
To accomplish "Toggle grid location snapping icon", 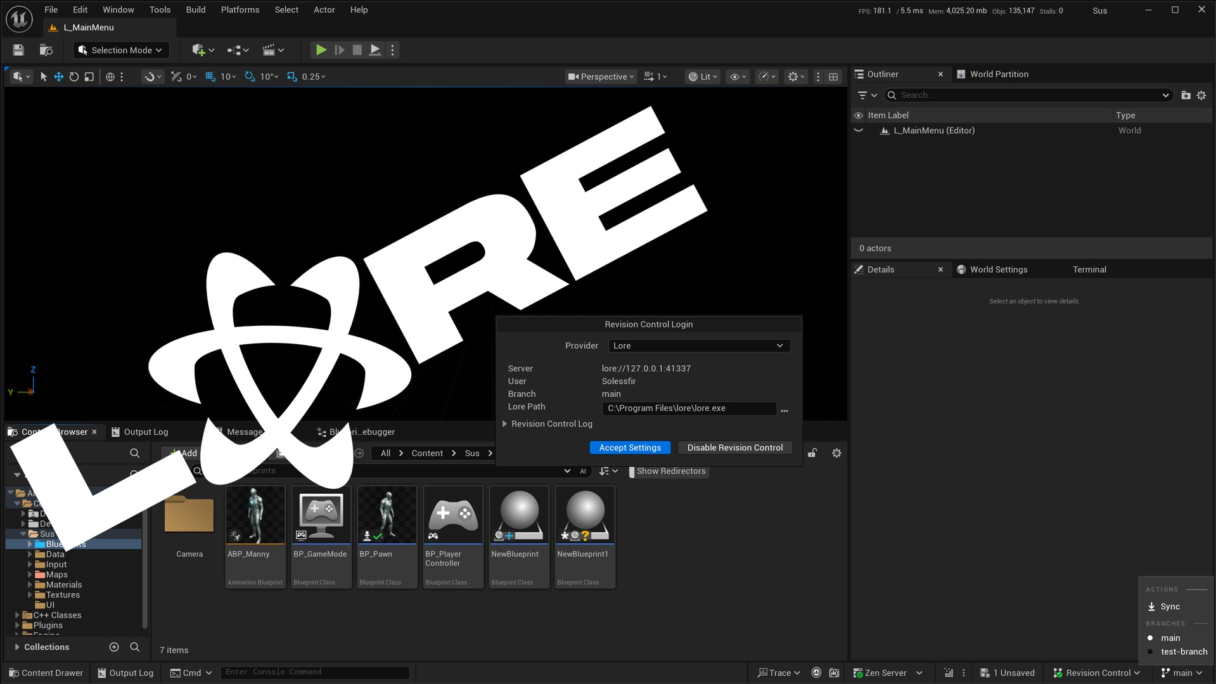I will 210,77.
